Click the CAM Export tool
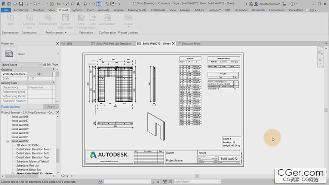The width and height of the screenshot is (329, 185). coord(92,21)
